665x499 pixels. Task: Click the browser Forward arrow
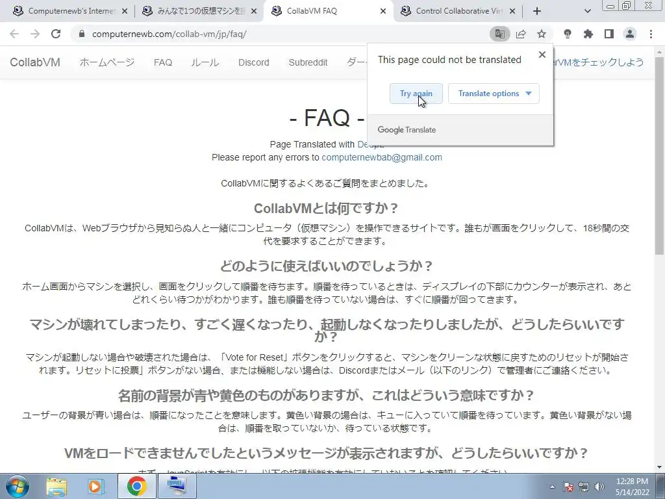tap(35, 34)
